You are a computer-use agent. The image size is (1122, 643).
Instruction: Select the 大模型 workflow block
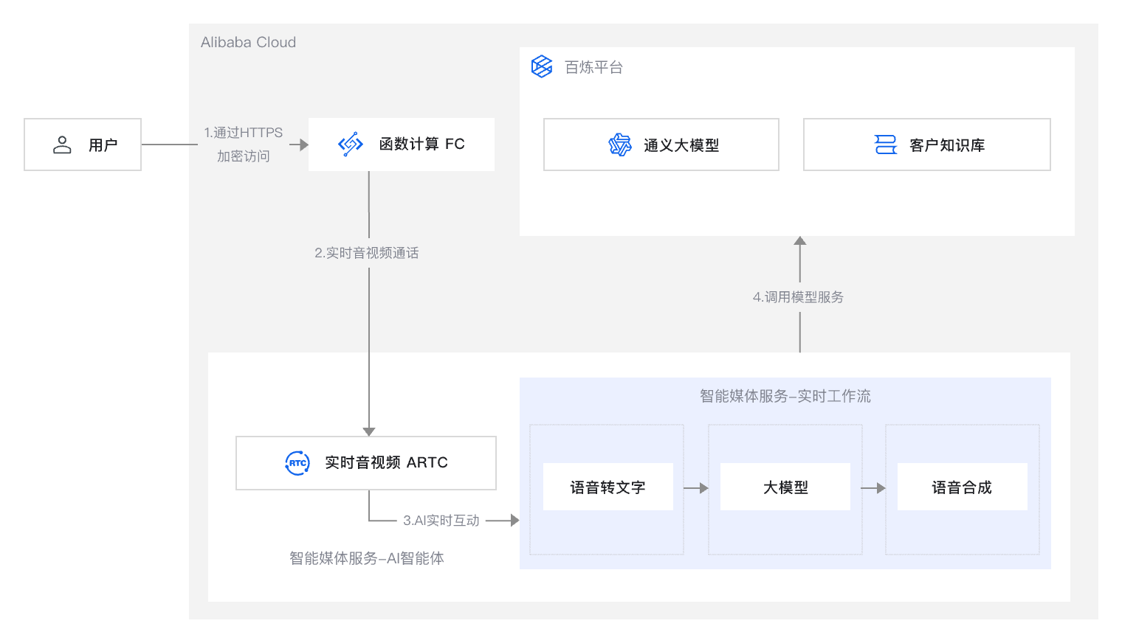785,487
